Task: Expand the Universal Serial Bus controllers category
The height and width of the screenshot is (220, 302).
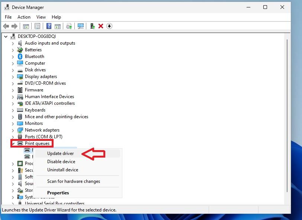Action: [x=12, y=204]
